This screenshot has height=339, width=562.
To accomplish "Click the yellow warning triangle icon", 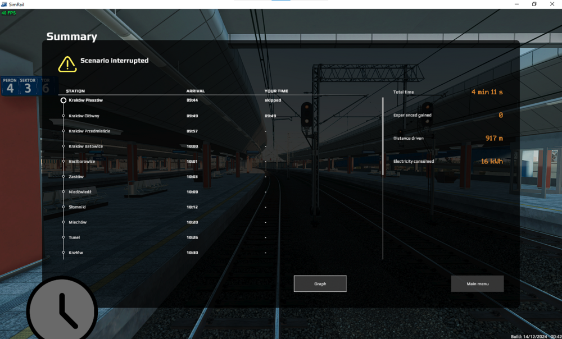I will tap(67, 63).
